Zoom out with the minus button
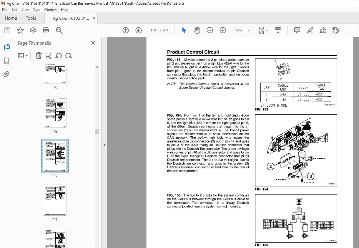 point(210,30)
